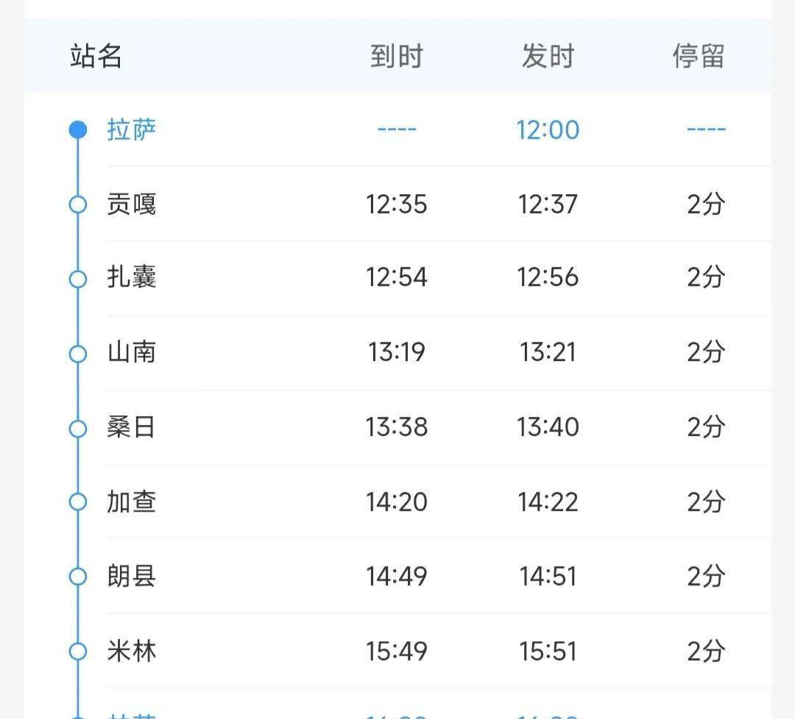Click the circle marker beside 朗县

(x=78, y=576)
